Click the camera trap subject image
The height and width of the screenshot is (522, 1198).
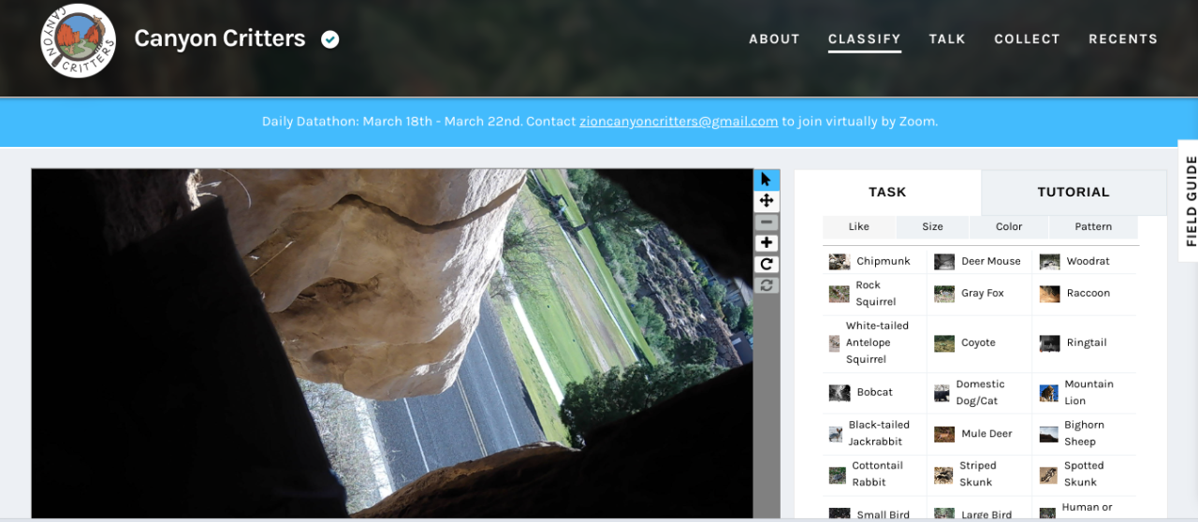pos(392,343)
